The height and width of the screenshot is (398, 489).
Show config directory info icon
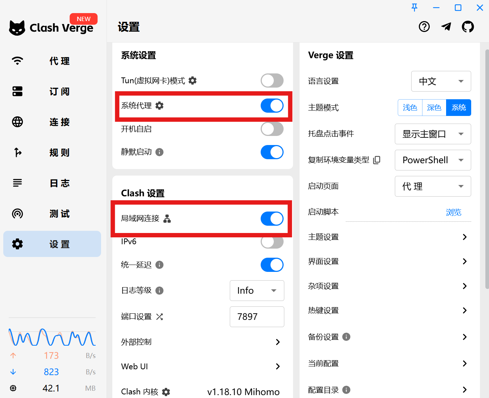tap(346, 390)
